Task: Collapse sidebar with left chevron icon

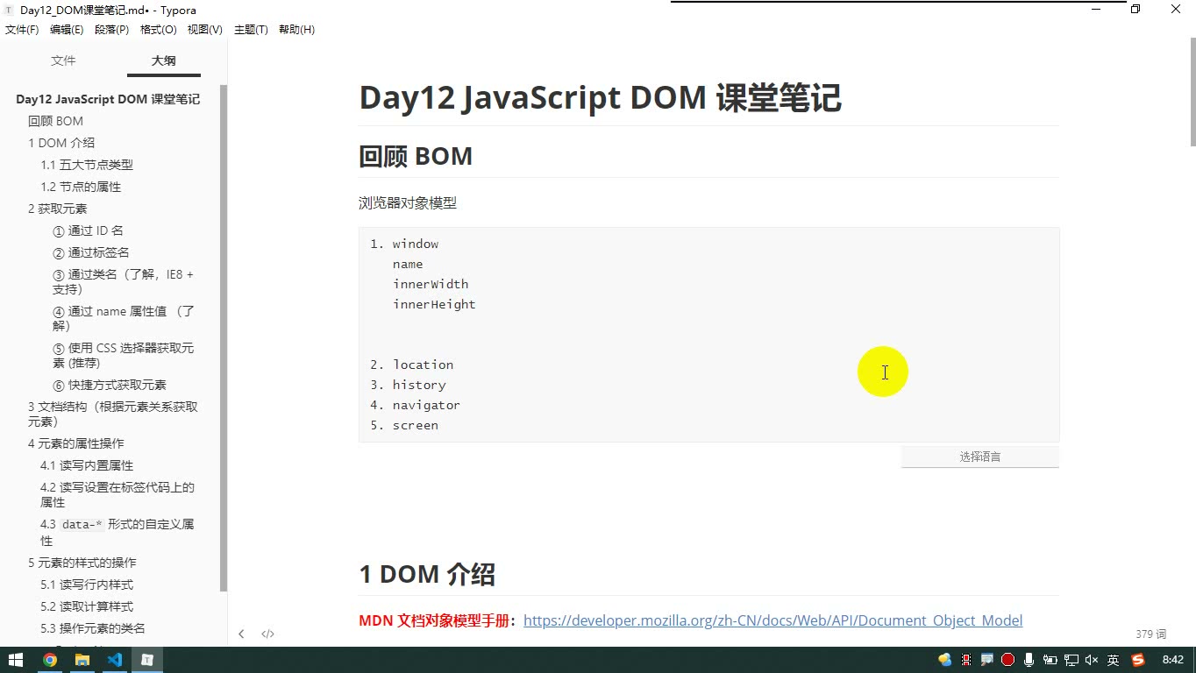Action: (x=241, y=634)
